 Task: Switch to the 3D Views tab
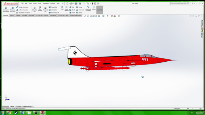tap(19, 106)
